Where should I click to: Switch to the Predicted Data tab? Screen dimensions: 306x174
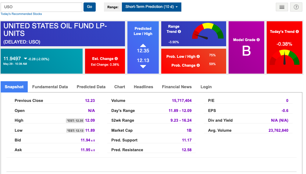[91, 87]
